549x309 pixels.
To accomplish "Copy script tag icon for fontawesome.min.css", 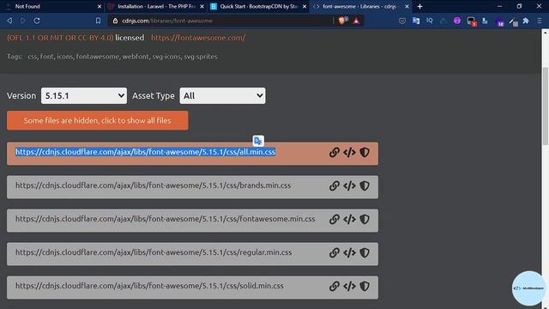I will point(349,220).
